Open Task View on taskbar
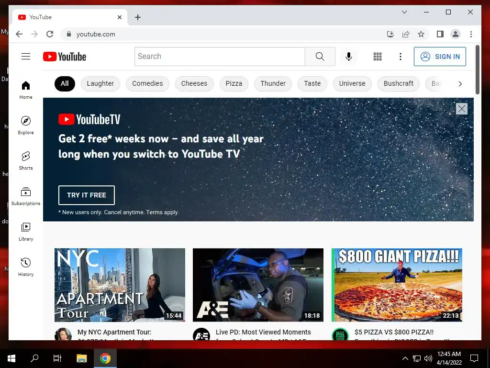This screenshot has width=490, height=368. 57,358
